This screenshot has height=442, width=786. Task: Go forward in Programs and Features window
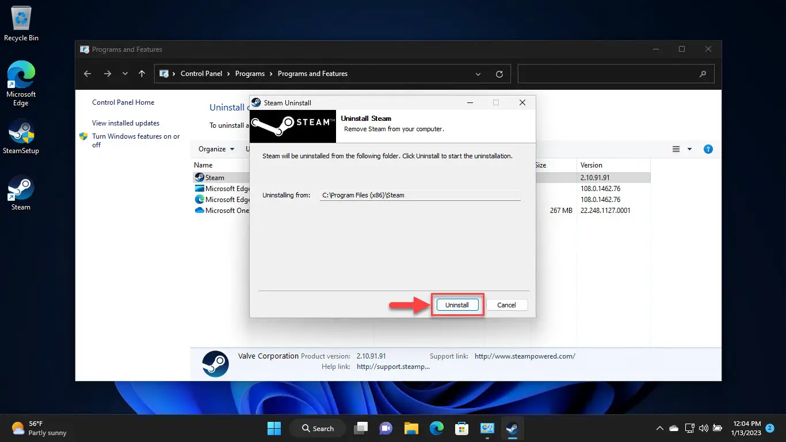(108, 74)
